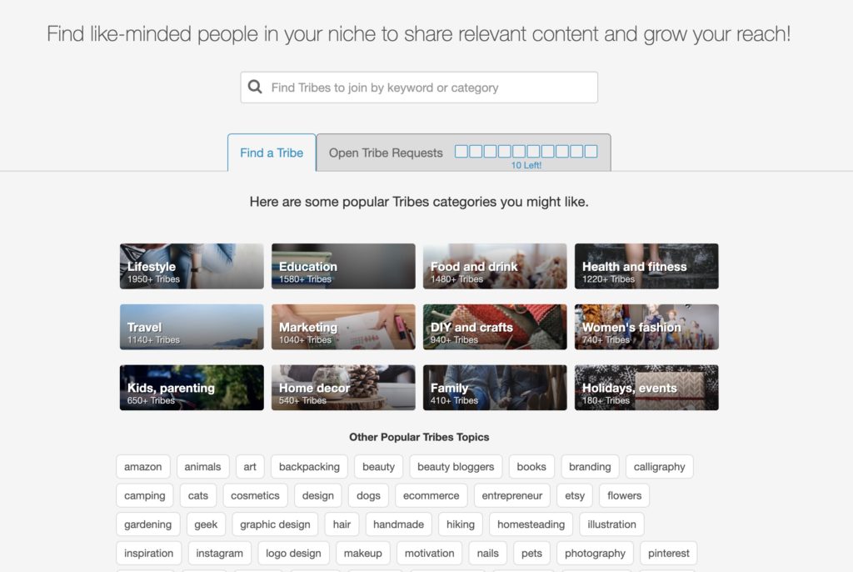Pick the motivation topic tag
Screen dimensions: 853x572
tap(430, 554)
